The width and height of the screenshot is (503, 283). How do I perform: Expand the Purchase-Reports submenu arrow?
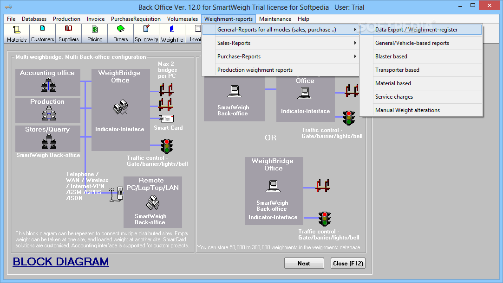(x=355, y=57)
